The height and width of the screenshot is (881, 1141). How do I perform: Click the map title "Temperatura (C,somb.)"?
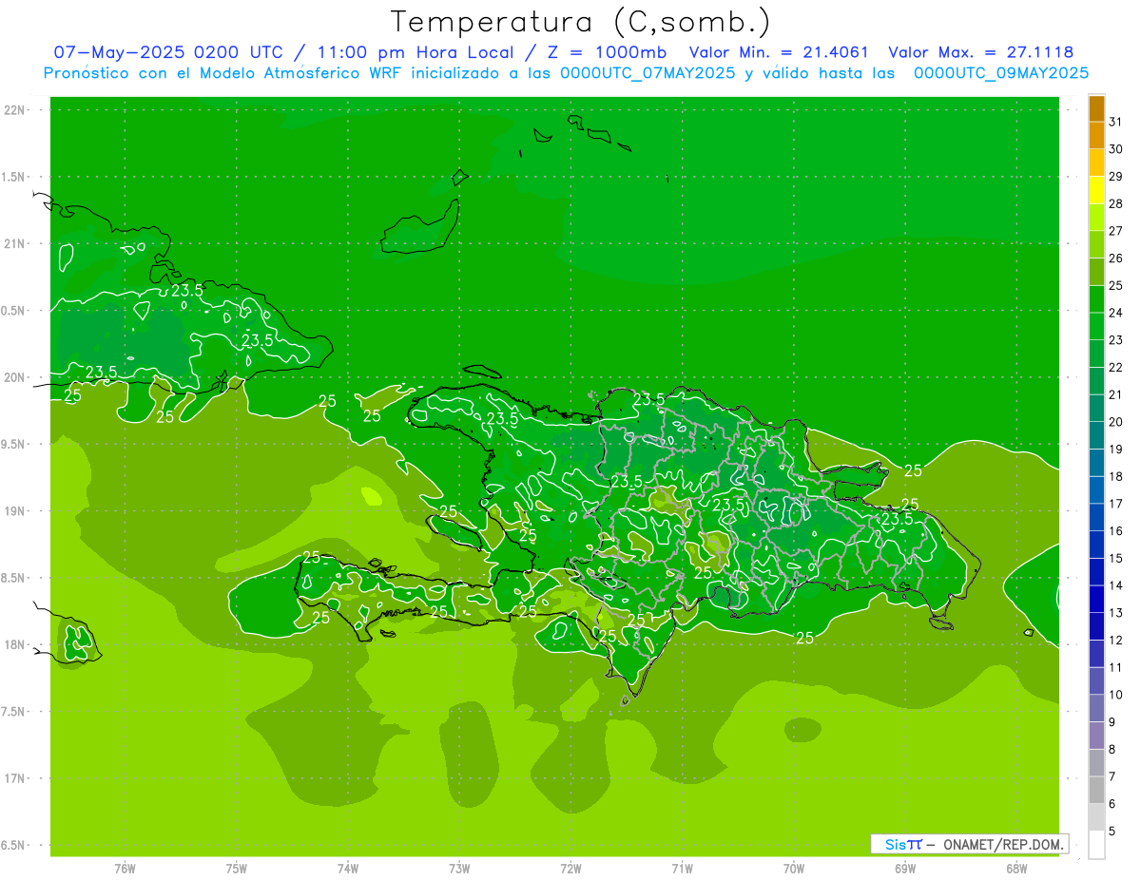pyautogui.click(x=581, y=22)
